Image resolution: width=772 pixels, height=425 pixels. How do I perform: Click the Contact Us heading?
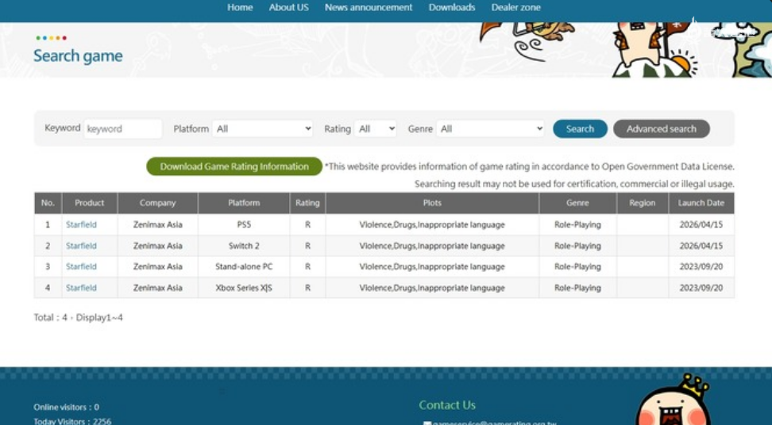(x=447, y=405)
